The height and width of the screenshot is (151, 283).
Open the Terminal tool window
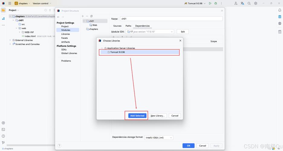[3, 129]
